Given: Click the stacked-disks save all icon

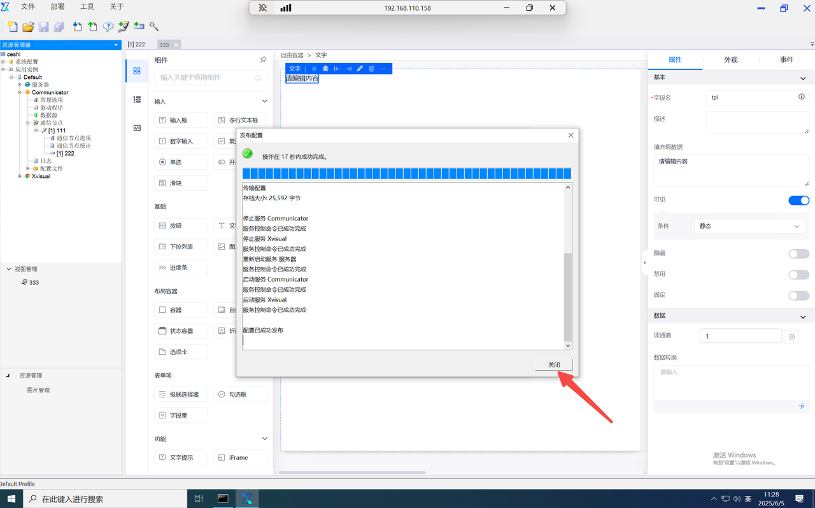Looking at the screenshot, I should tap(59, 27).
